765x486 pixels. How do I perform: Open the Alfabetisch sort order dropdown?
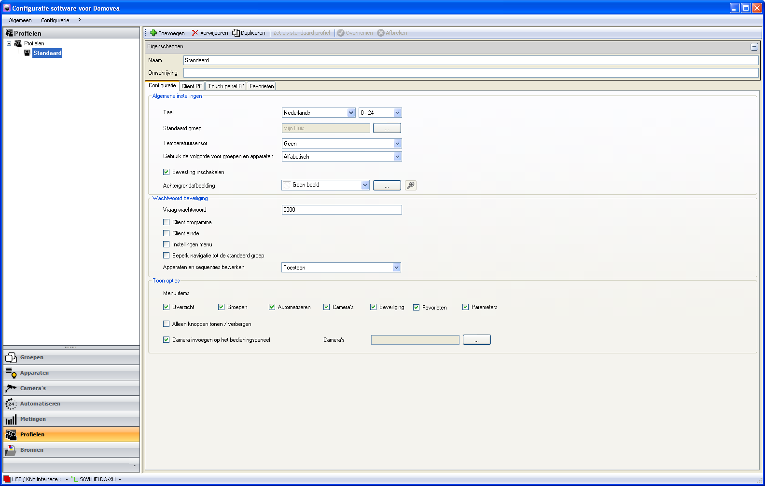[342, 157]
